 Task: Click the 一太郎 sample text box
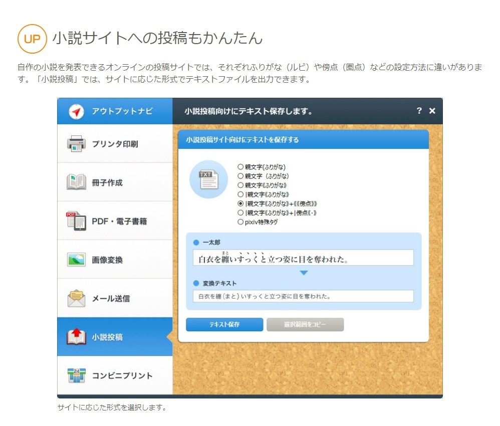(x=303, y=258)
